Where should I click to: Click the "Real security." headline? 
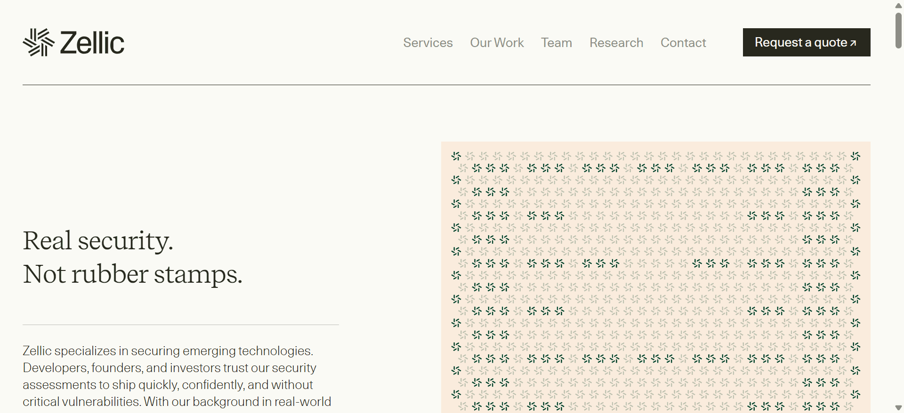[98, 241]
